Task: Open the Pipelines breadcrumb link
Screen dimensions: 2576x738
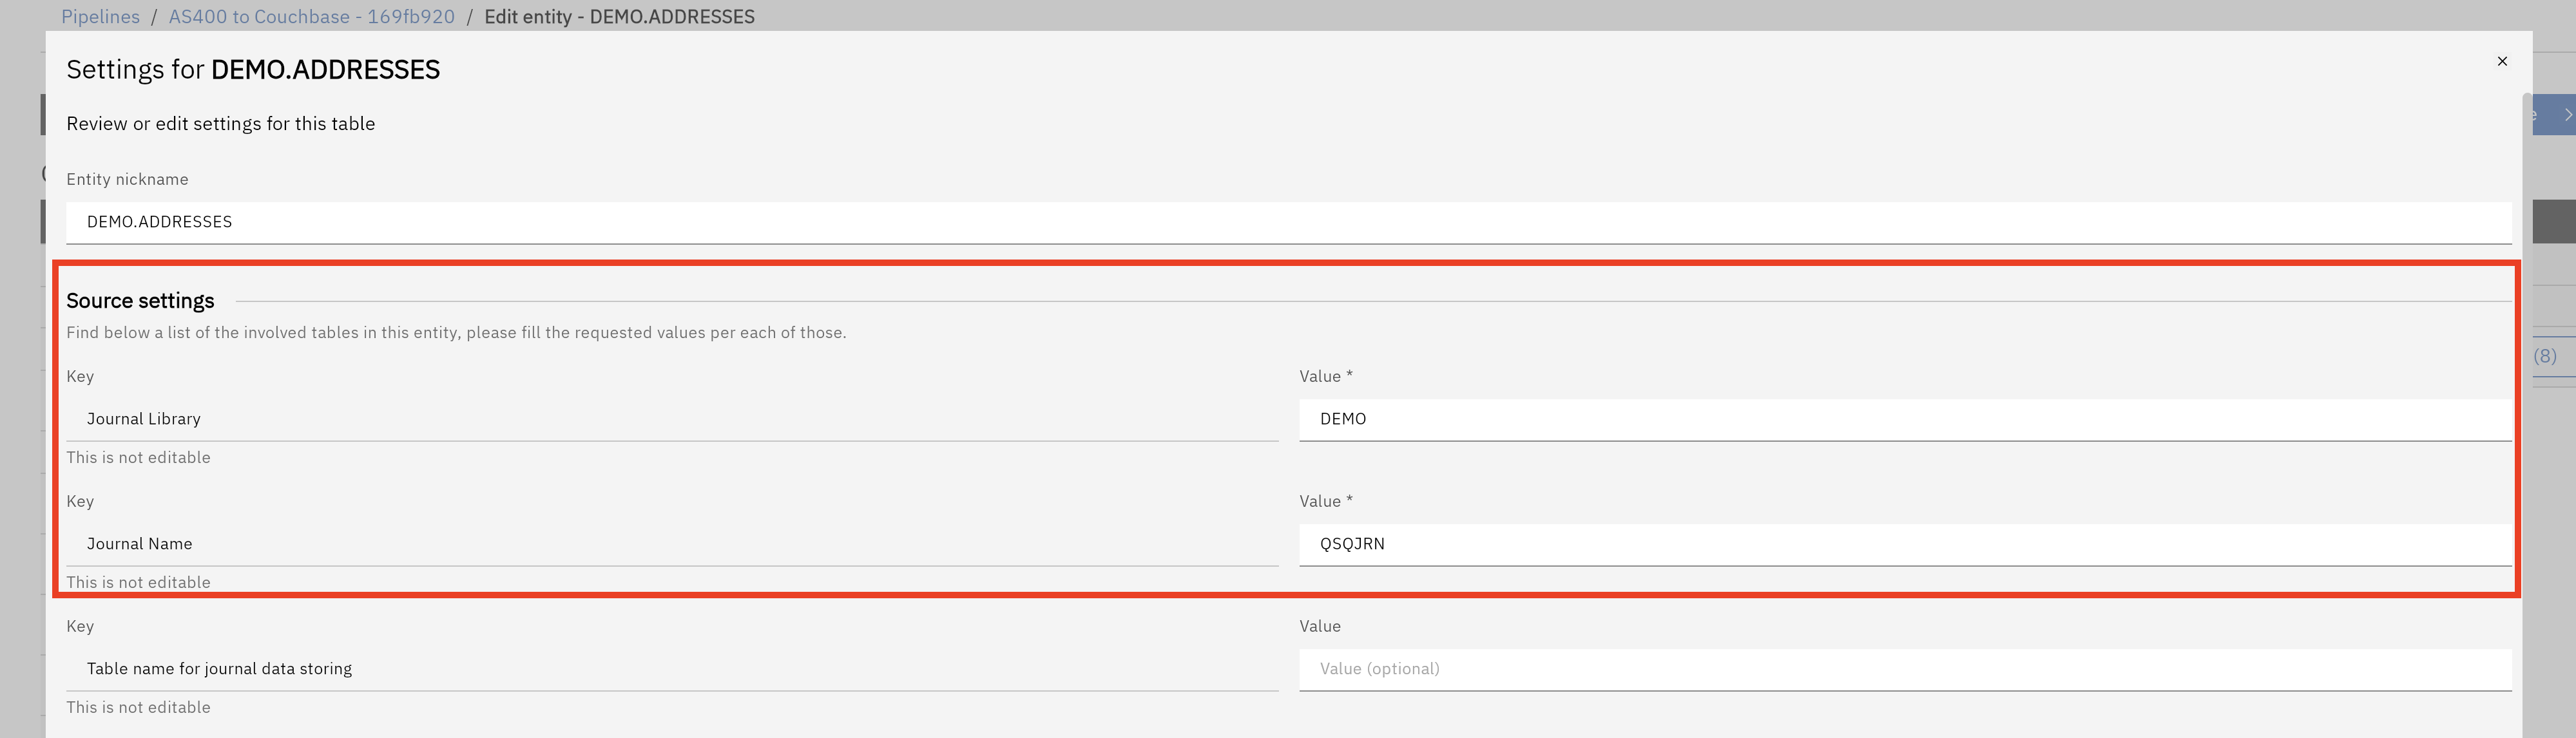Action: 101,17
